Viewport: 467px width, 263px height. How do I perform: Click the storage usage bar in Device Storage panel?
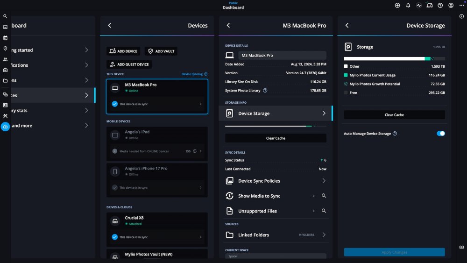pyautogui.click(x=394, y=59)
